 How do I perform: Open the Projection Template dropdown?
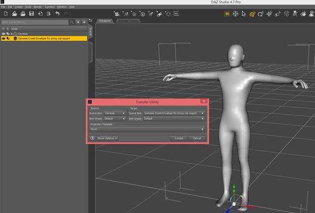[x=146, y=129]
